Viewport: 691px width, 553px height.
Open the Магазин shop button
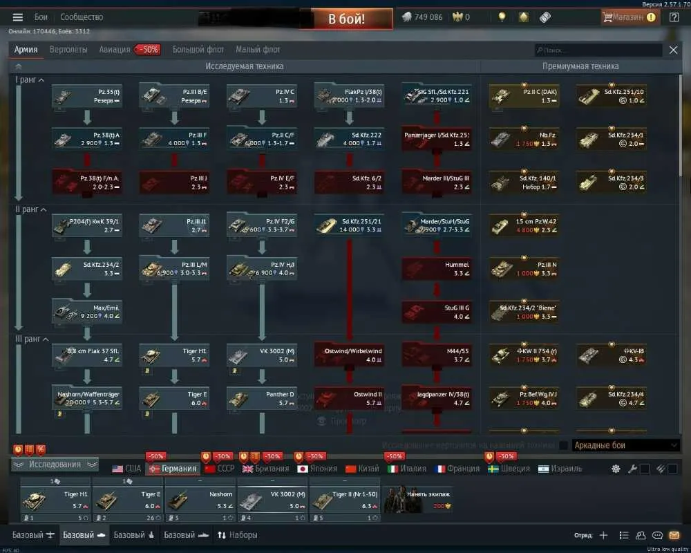point(630,17)
